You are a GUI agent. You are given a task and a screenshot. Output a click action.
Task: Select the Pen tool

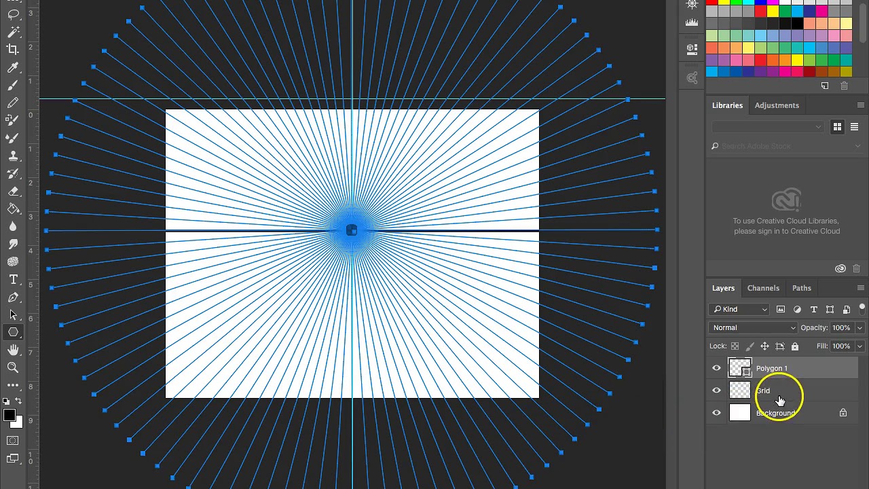13,297
